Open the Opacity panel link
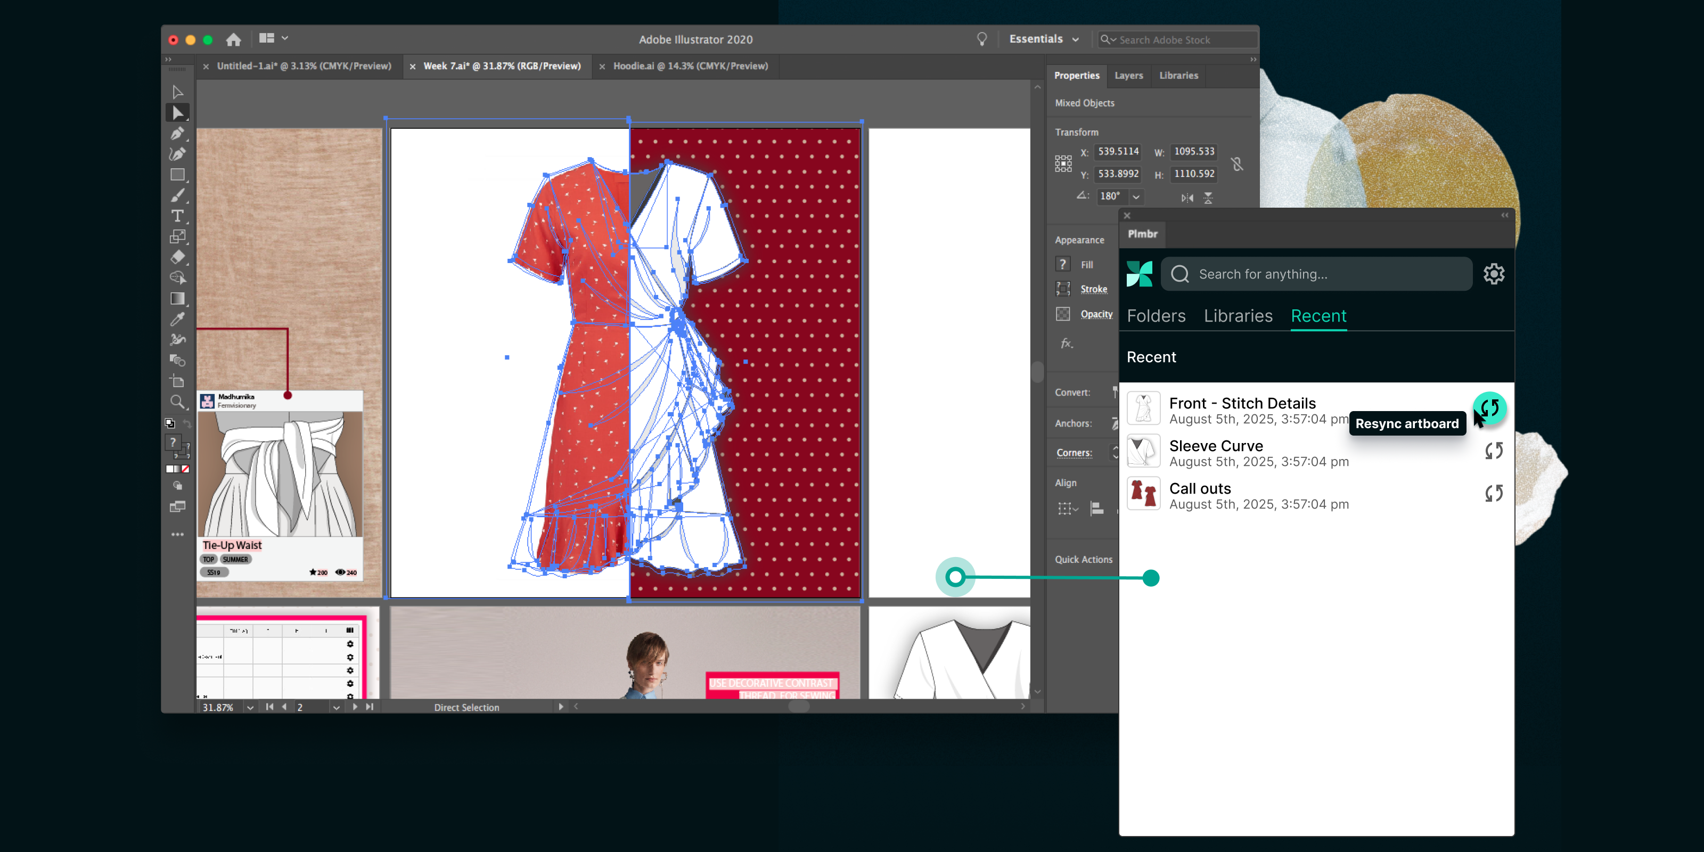Screen dimensions: 1704x852 [1096, 314]
